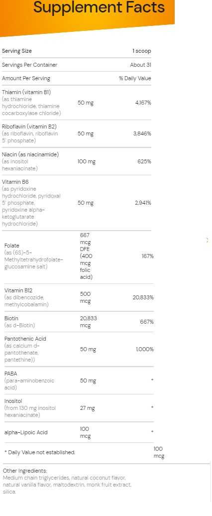Click the PABA ingredient name
The height and width of the screenshot is (516, 212).
pyautogui.click(x=10, y=374)
